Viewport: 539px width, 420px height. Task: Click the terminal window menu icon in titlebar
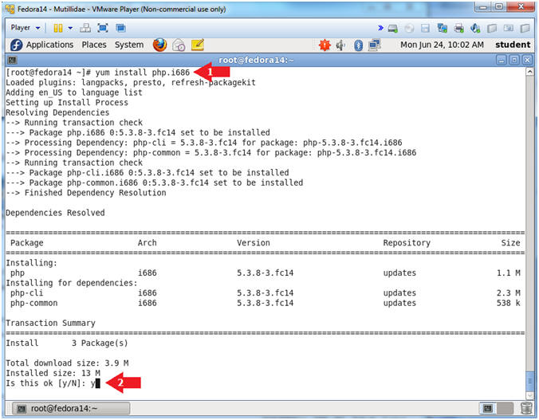(x=13, y=61)
